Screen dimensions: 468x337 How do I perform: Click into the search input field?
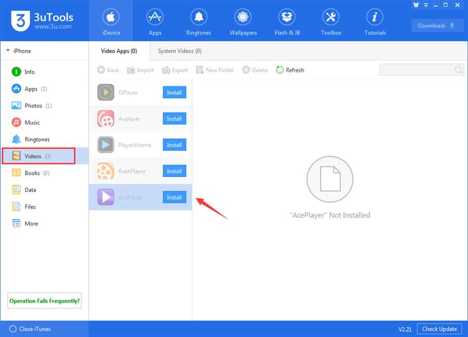(416, 70)
